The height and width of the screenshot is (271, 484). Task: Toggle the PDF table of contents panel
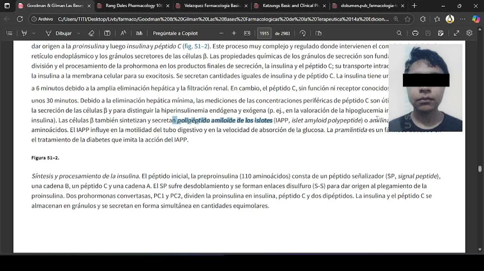[9, 33]
